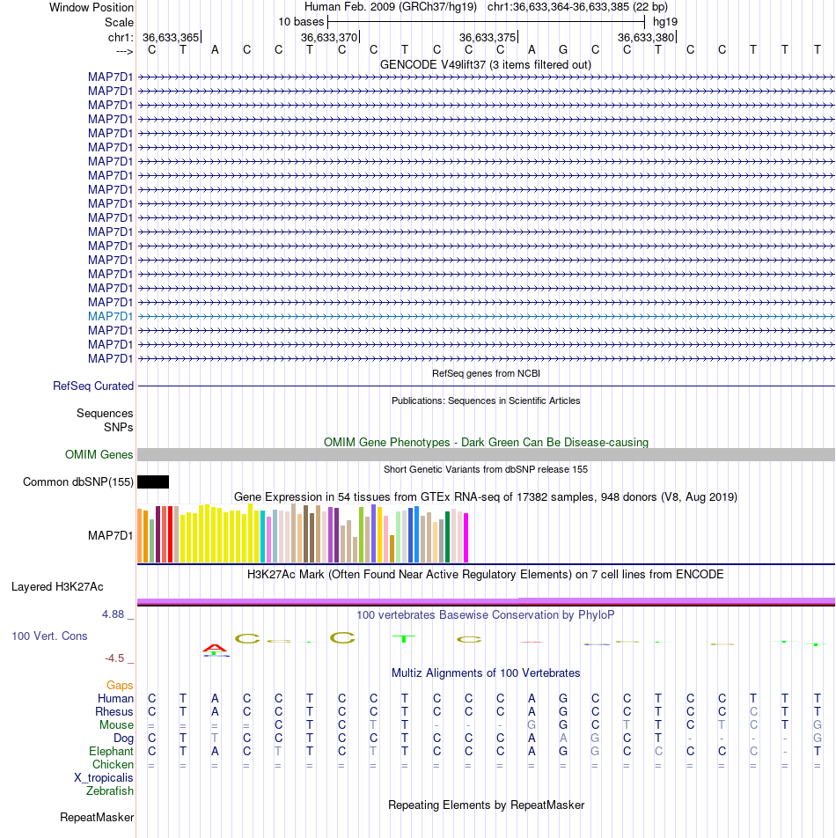Open the GTEx Gene Expression track title

pyautogui.click(x=486, y=497)
